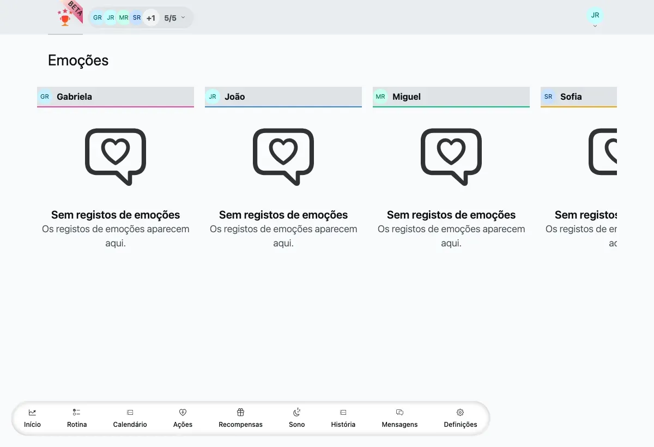Click the +1 more members badge
The width and height of the screenshot is (654, 447).
pyautogui.click(x=151, y=17)
